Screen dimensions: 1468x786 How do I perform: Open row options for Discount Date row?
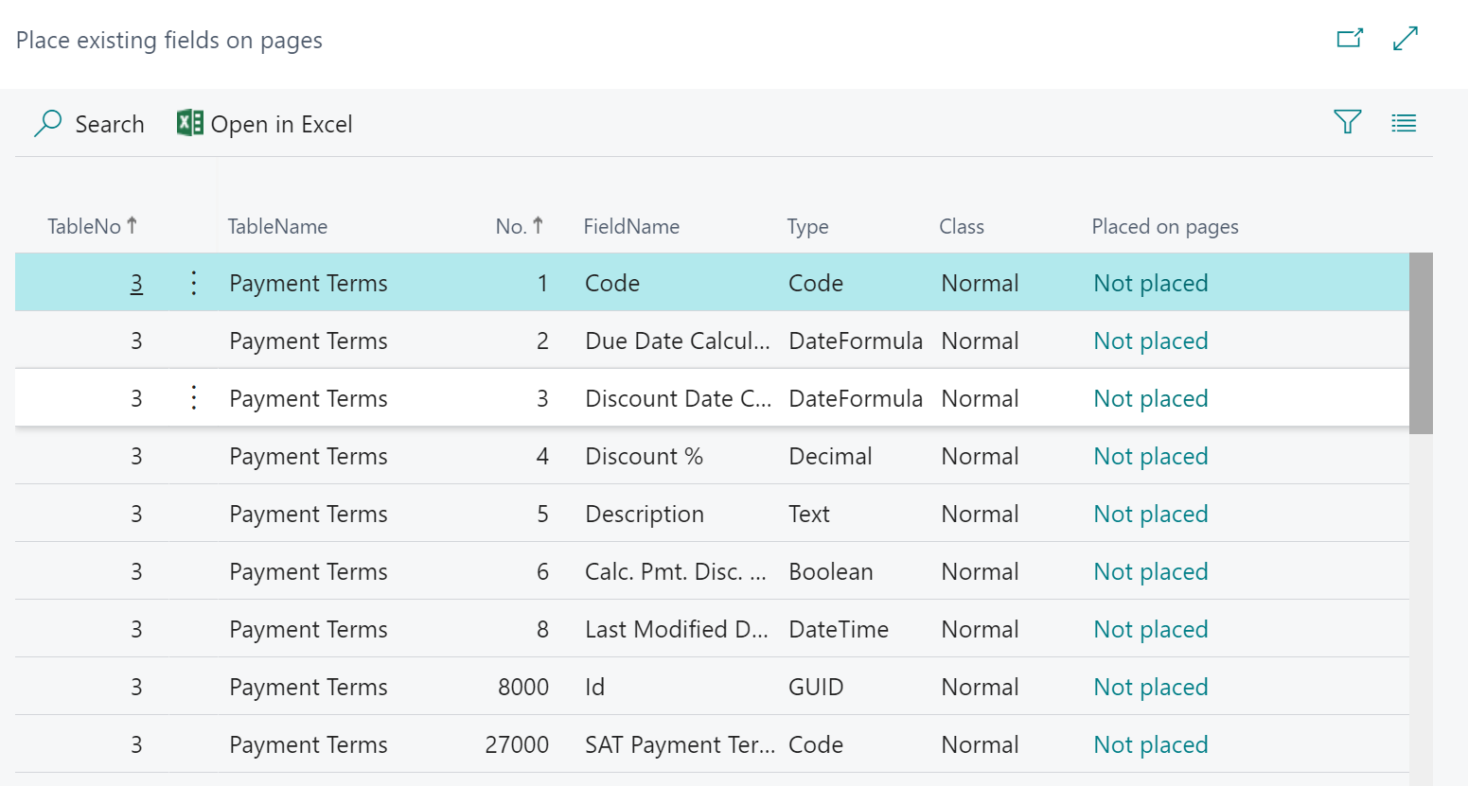[194, 398]
